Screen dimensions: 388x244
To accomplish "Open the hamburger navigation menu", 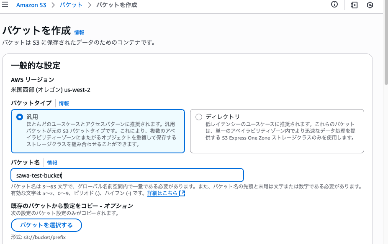I will 5,4.
